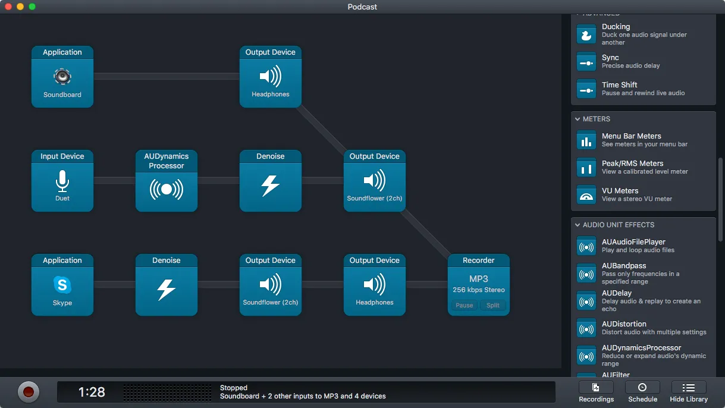Click the AUDistortion effect icon
725x408 pixels.
586,328
